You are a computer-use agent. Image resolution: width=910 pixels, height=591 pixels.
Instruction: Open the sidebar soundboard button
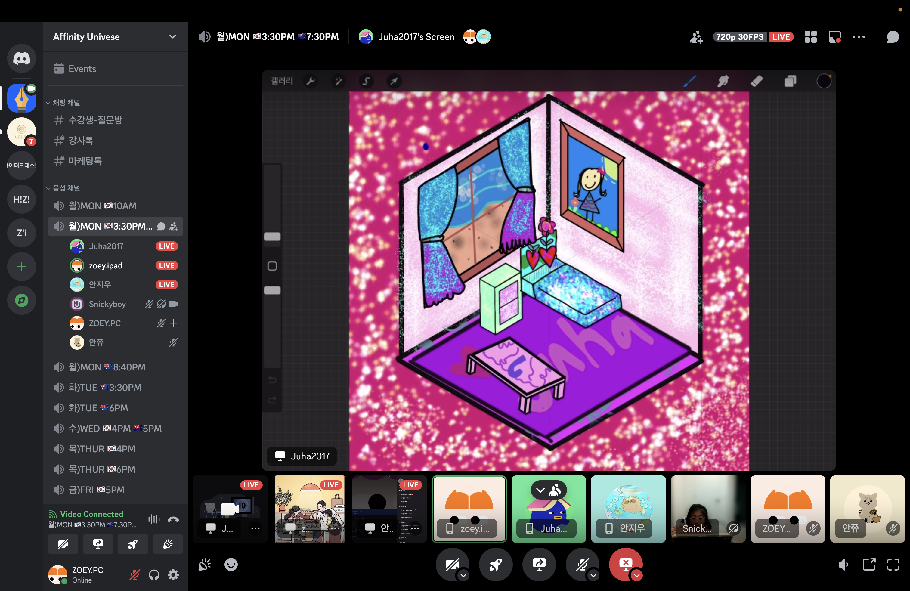pos(168,543)
